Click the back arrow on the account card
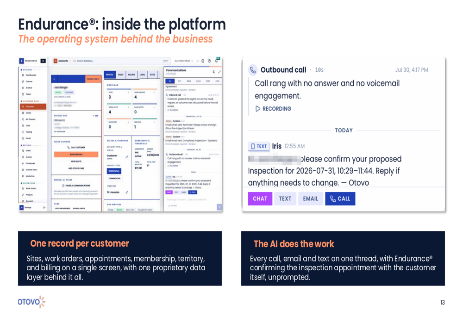463x317 pixels. pyautogui.click(x=54, y=79)
